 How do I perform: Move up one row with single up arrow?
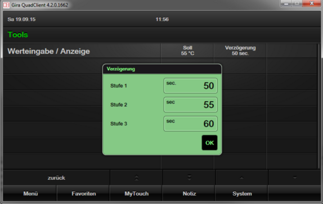(x=242, y=178)
